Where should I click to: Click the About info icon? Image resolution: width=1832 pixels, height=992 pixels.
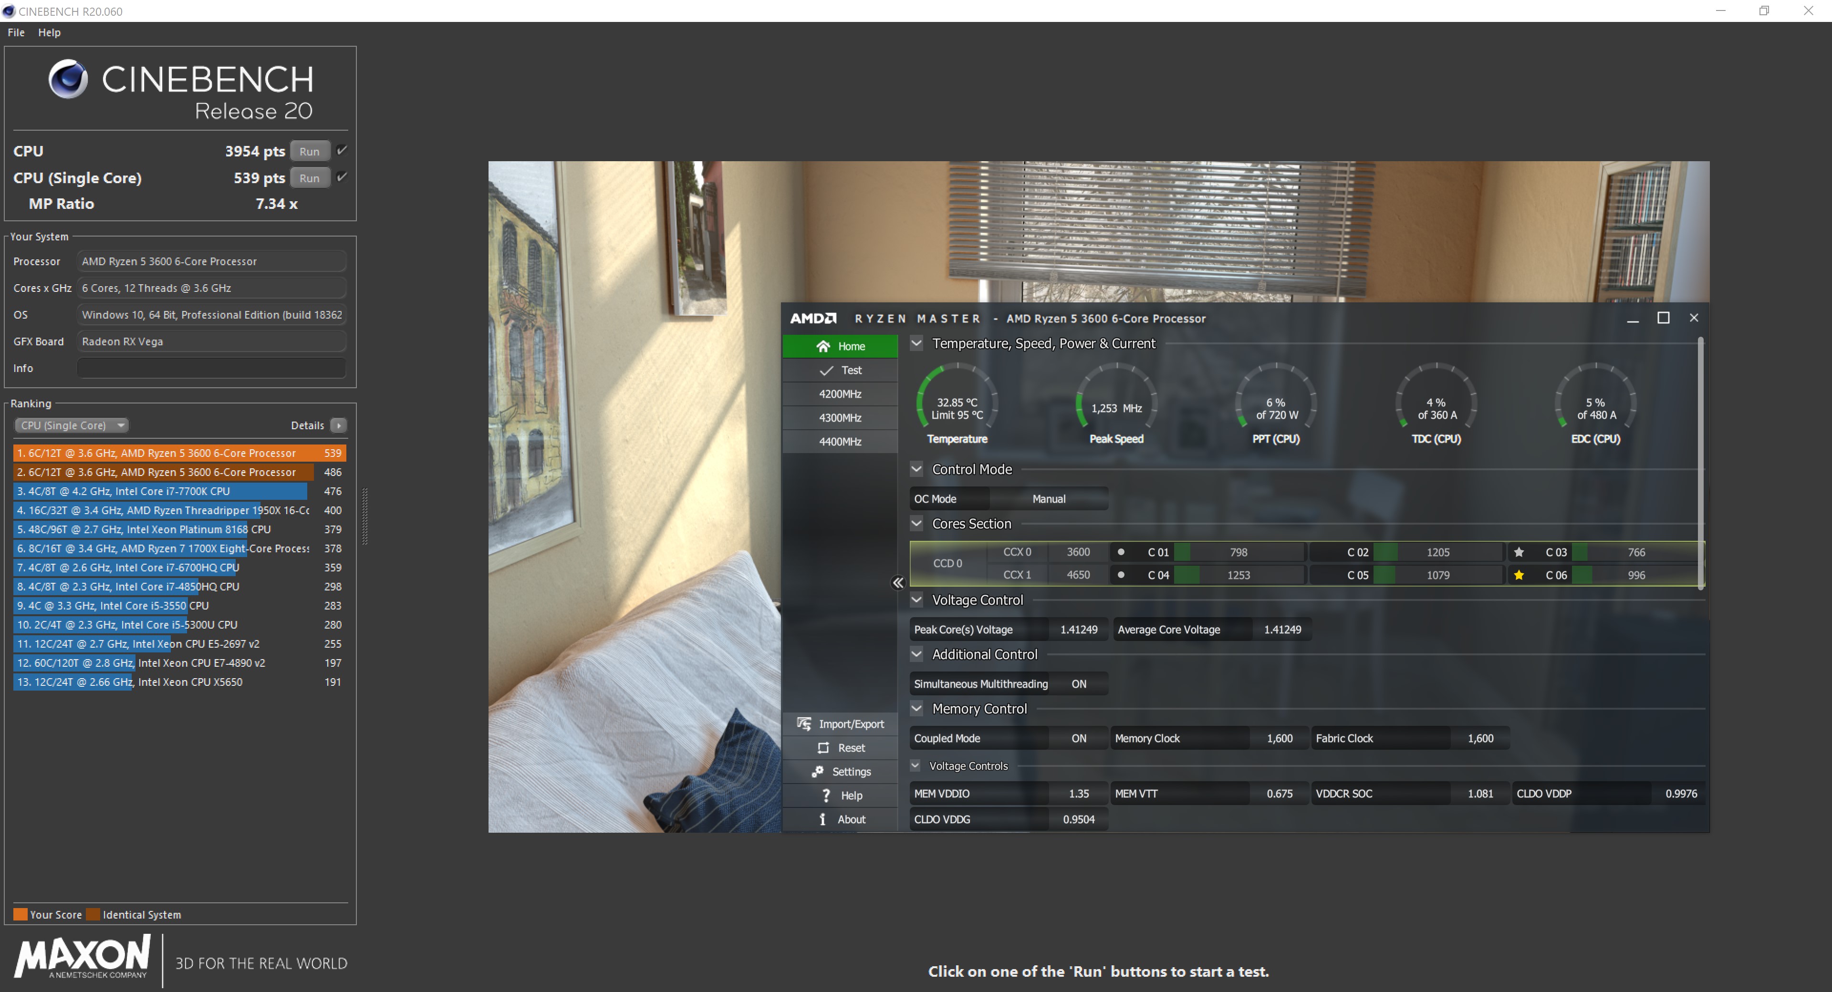coord(823,819)
